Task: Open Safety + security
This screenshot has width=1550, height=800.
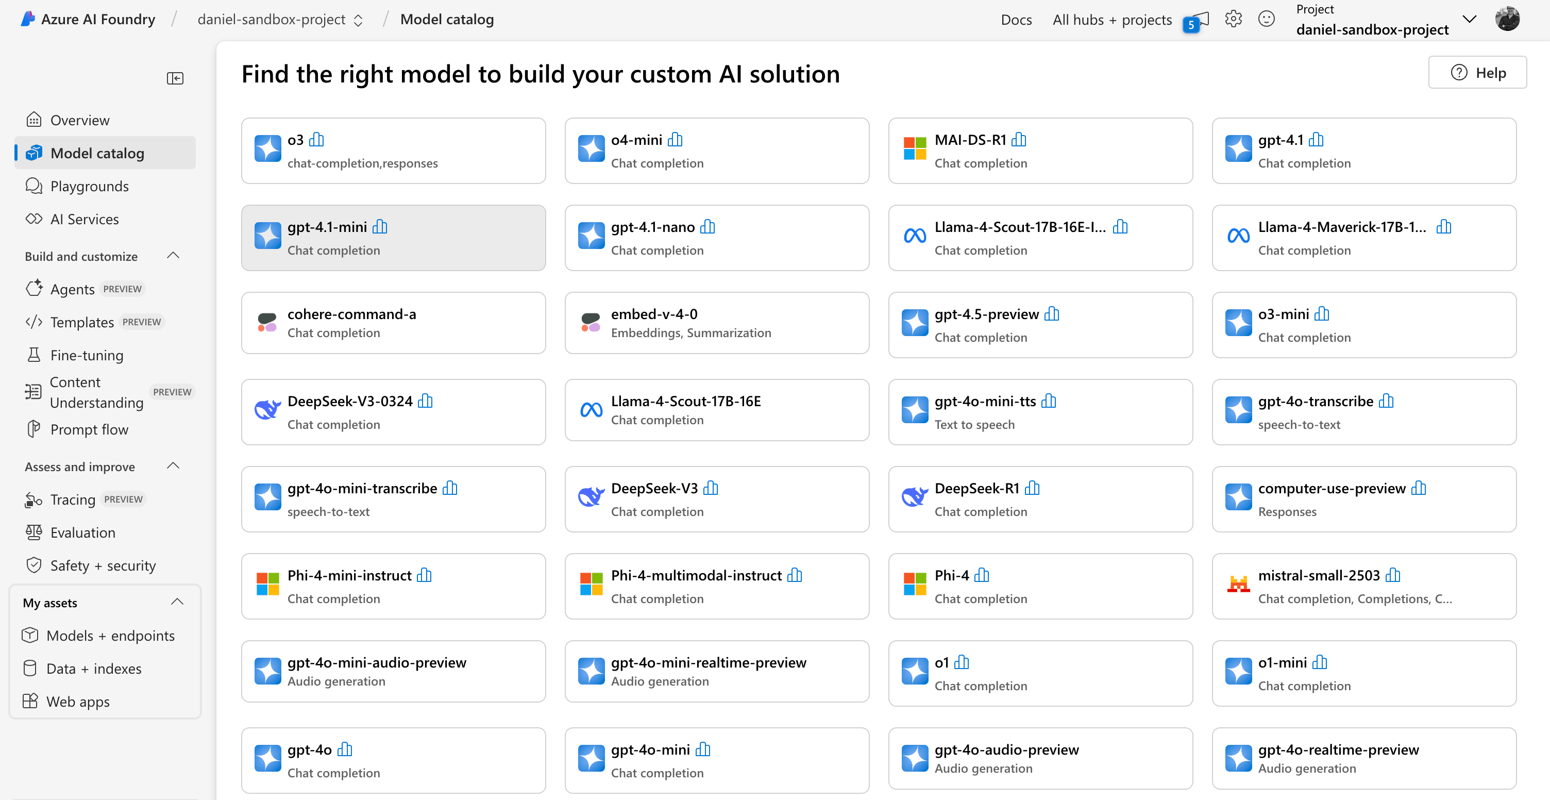Action: tap(105, 565)
